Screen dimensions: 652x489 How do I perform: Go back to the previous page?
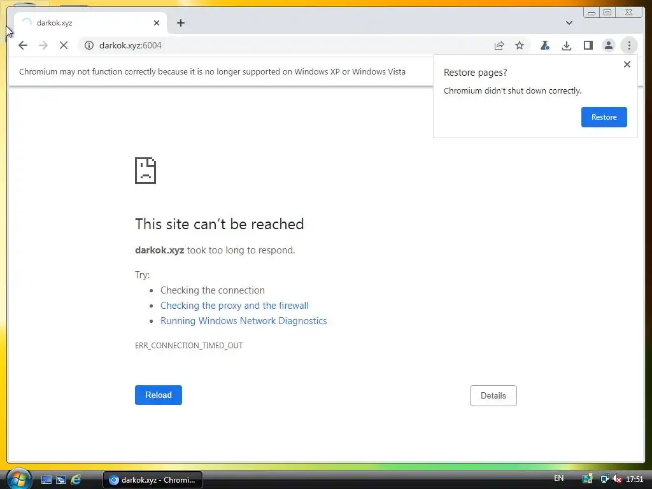[x=23, y=45]
